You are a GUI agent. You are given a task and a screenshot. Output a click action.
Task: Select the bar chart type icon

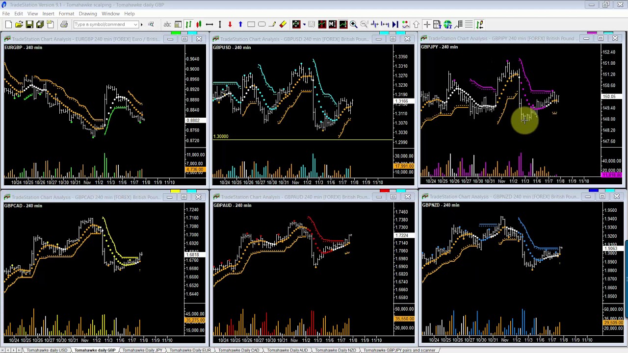coord(188,25)
